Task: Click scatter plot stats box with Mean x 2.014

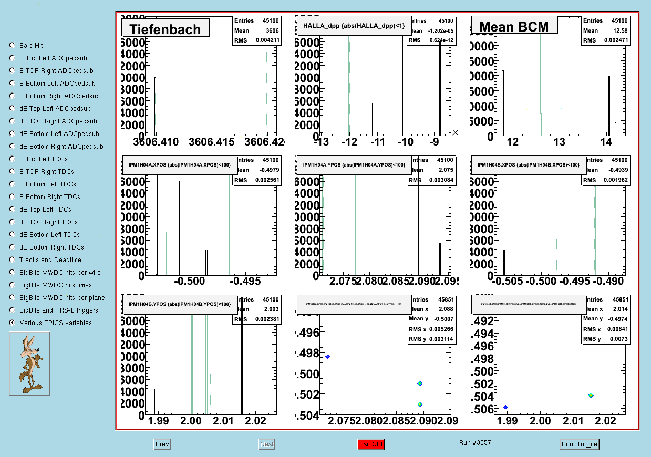Action: [606, 319]
